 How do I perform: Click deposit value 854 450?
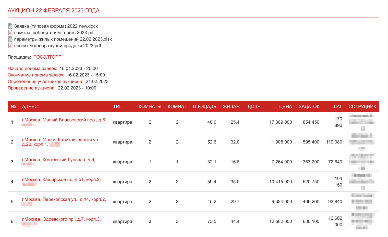point(311,122)
